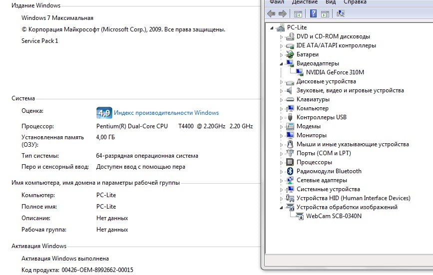Select the Мониторы tree label
The image size is (433, 275).
[x=312, y=135]
